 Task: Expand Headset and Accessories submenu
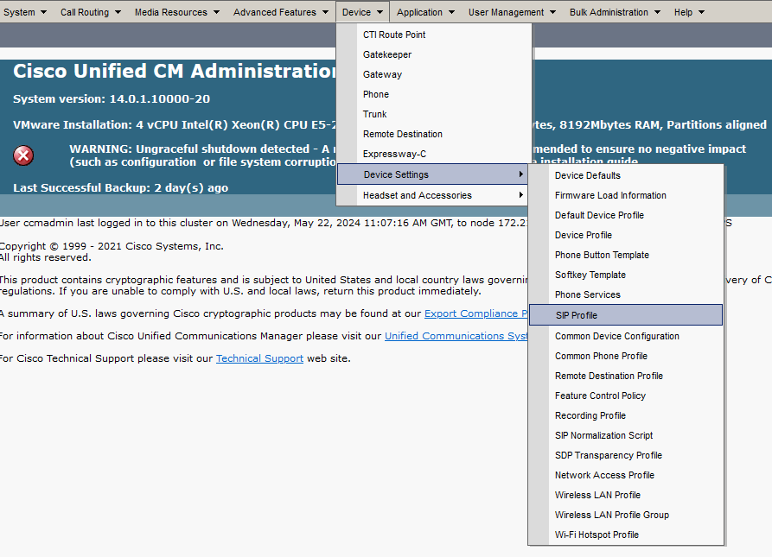click(x=434, y=195)
